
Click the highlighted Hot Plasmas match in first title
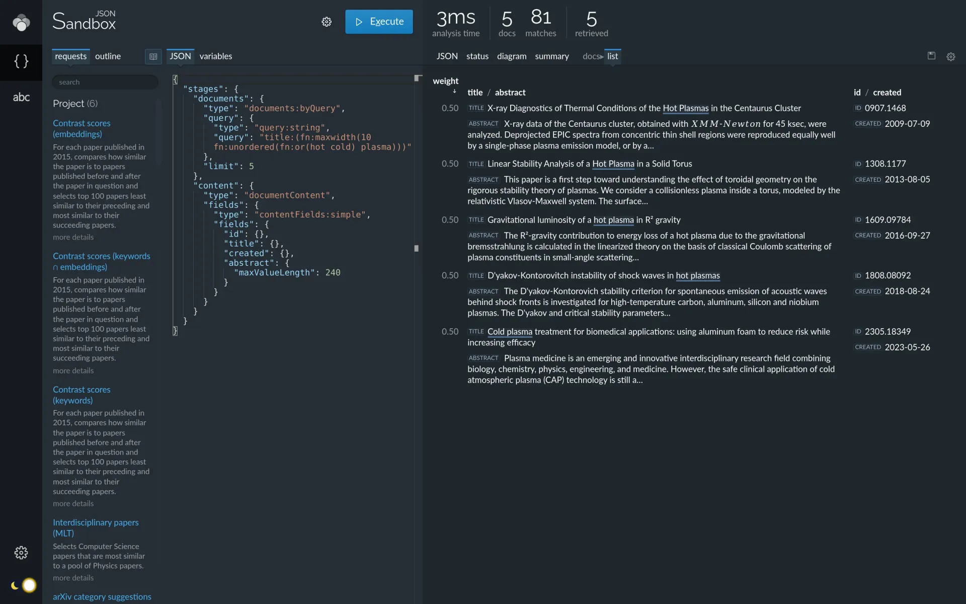685,108
